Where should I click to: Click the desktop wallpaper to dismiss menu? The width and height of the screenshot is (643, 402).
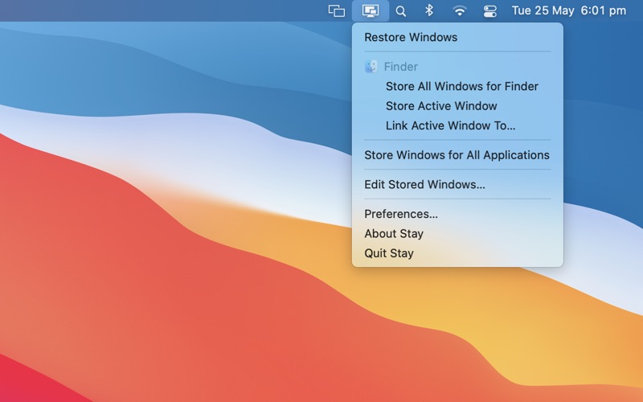click(161, 241)
